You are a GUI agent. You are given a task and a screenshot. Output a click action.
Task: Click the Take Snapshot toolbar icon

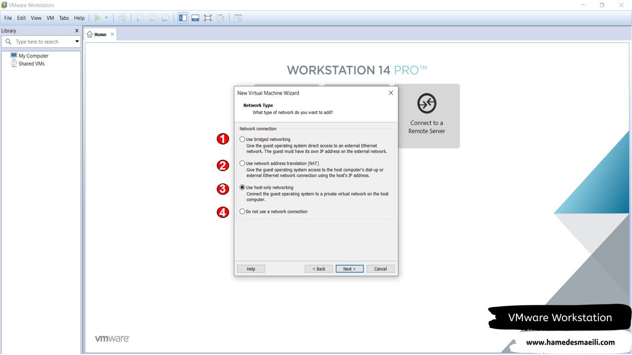(140, 18)
